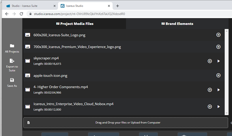Click plus icon beside skyscraper.mp4
Screen dimensions: 232x136
point(210,61)
